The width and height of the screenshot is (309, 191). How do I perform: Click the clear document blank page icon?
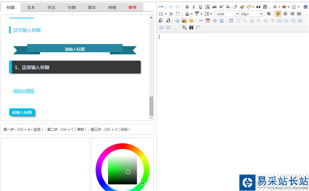[x=178, y=14]
